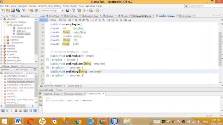This screenshot has width=223, height=125.
Task: Click the Debug Project toolbar icon
Action: [x=91, y=10]
